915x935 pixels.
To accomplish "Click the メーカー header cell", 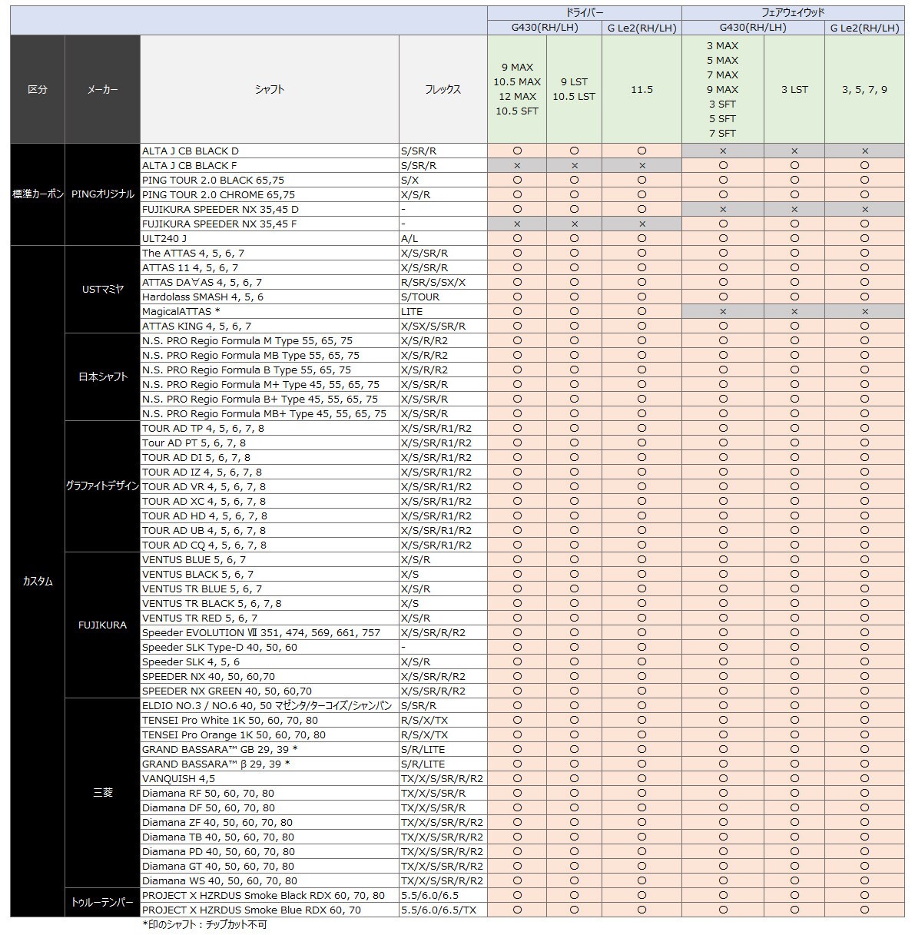I will coord(102,89).
